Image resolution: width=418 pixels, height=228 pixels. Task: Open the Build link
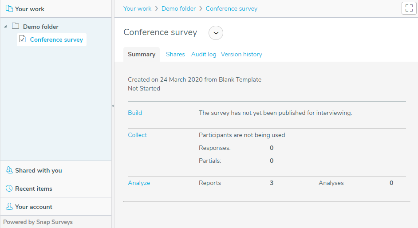point(135,113)
